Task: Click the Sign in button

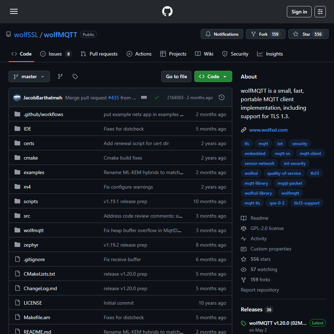Action: pyautogui.click(x=299, y=12)
